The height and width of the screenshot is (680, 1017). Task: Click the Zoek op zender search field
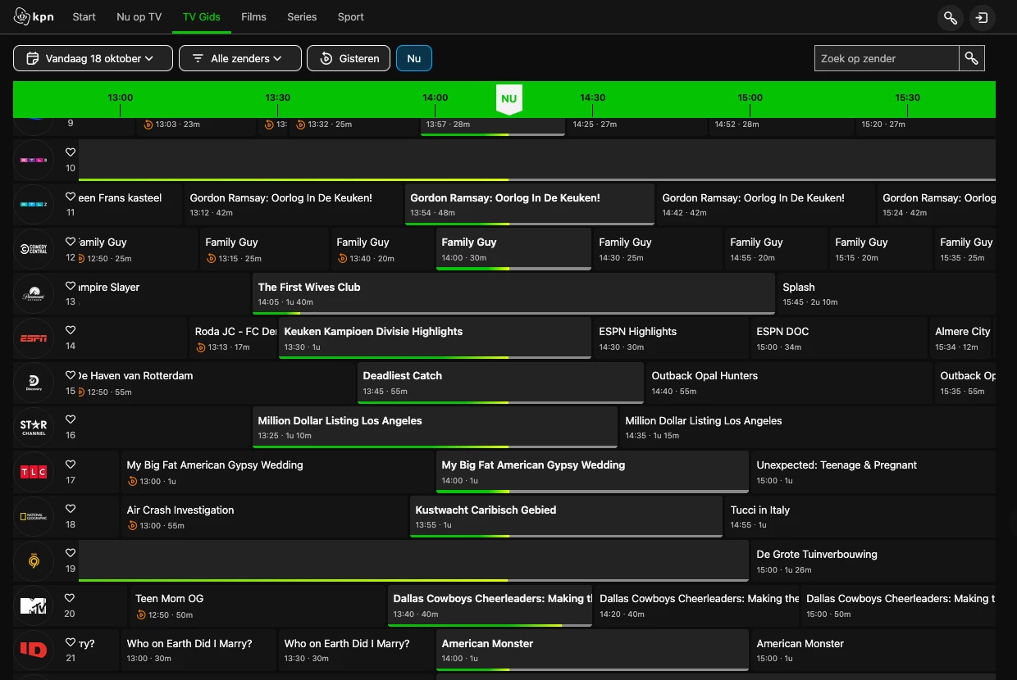tap(887, 58)
